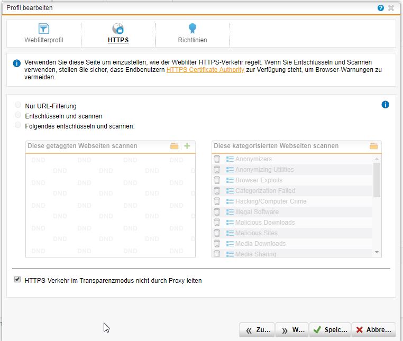Click the list icon next to Browser Exploits
This screenshot has height=341, width=403.
coord(230,180)
